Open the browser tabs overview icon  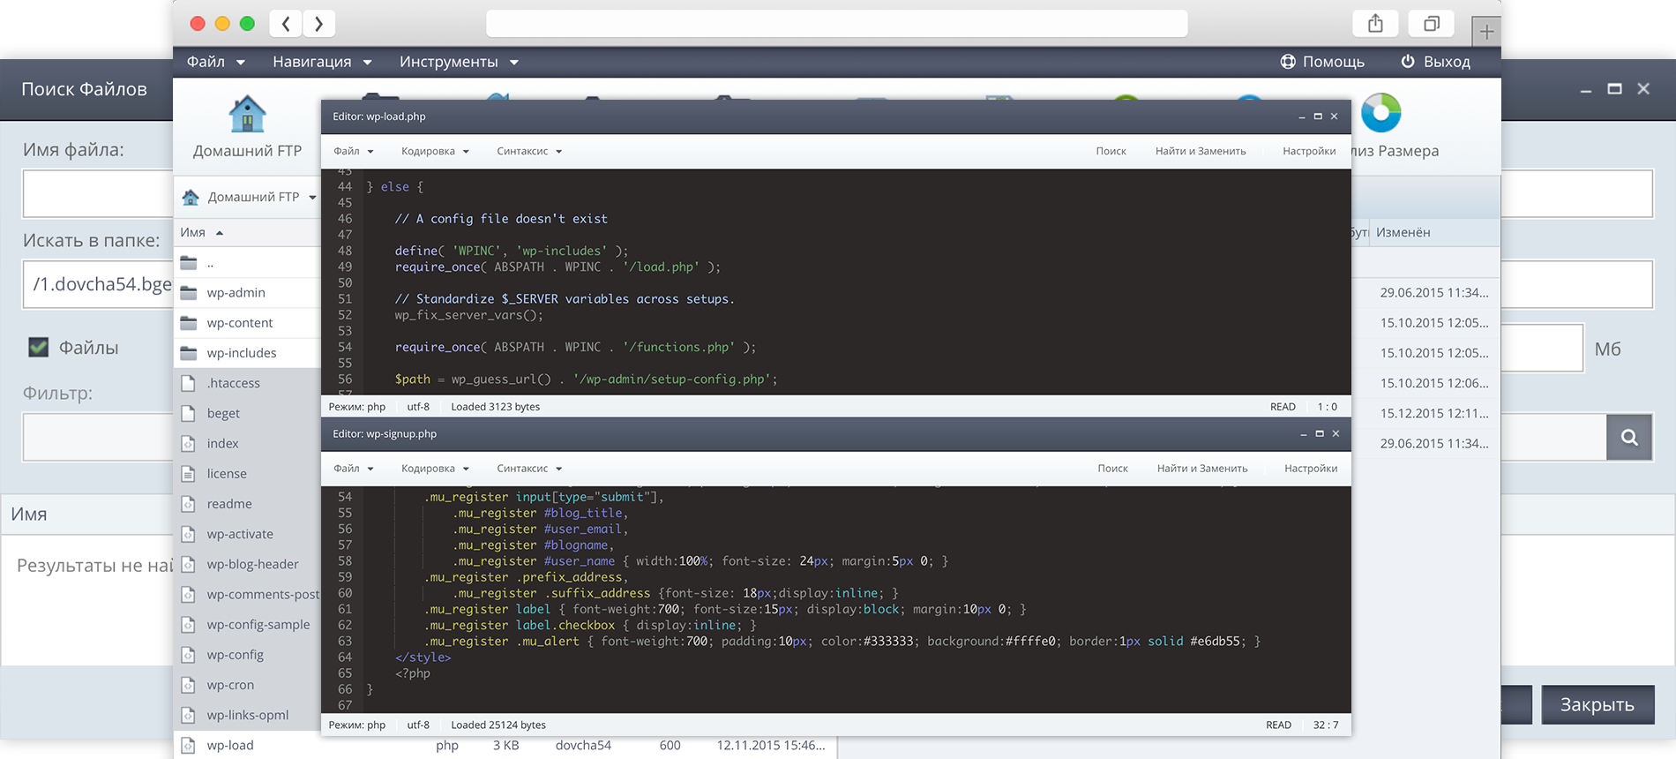pyautogui.click(x=1432, y=24)
